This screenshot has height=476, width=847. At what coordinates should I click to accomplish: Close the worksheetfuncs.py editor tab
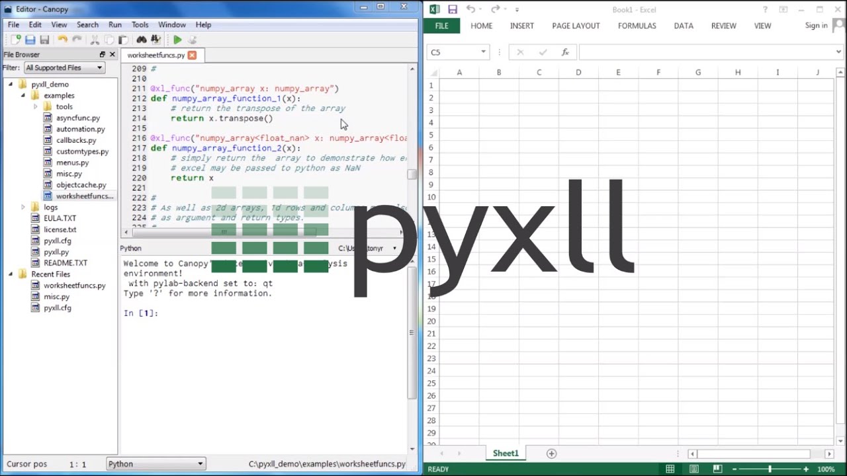(x=192, y=55)
